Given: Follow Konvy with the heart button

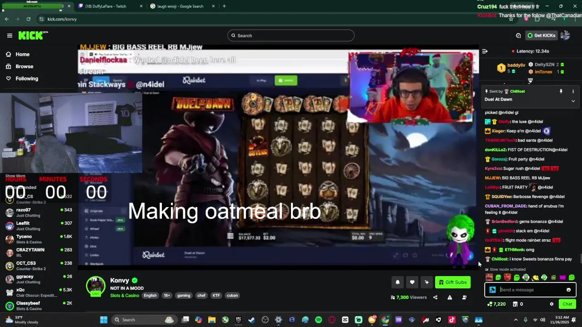Looking at the screenshot, I should [412, 282].
